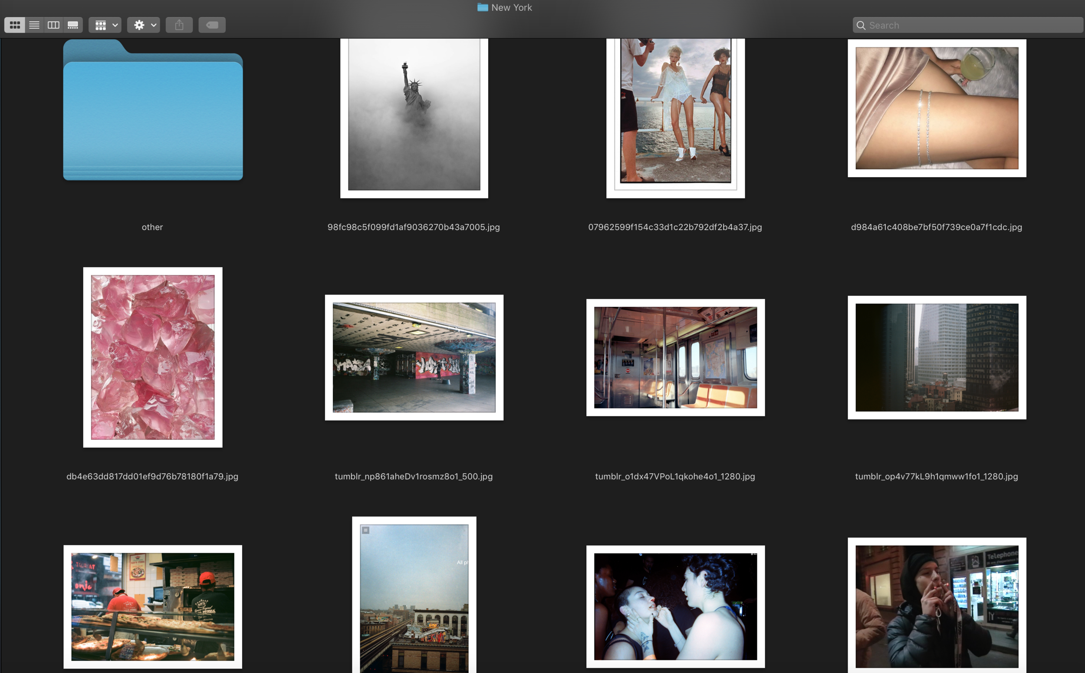Switch to icon view

pos(15,25)
